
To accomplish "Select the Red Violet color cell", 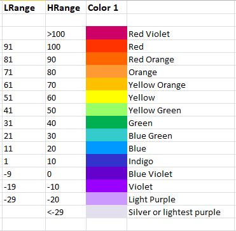I will coord(106,33).
